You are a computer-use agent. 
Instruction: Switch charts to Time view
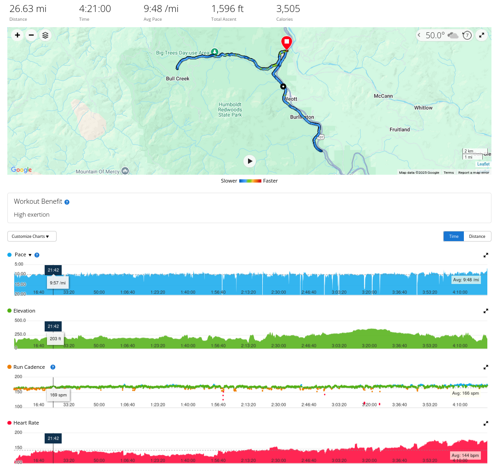454,236
